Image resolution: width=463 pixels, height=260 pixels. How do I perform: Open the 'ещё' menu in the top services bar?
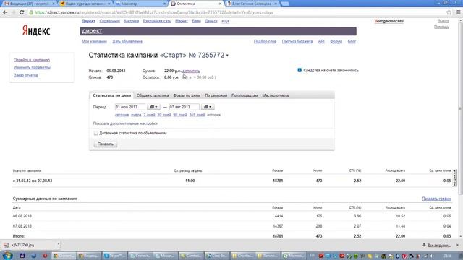point(225,21)
